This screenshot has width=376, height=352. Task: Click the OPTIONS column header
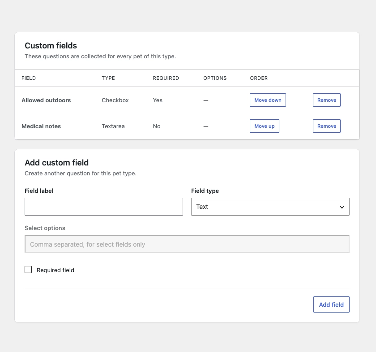click(215, 78)
